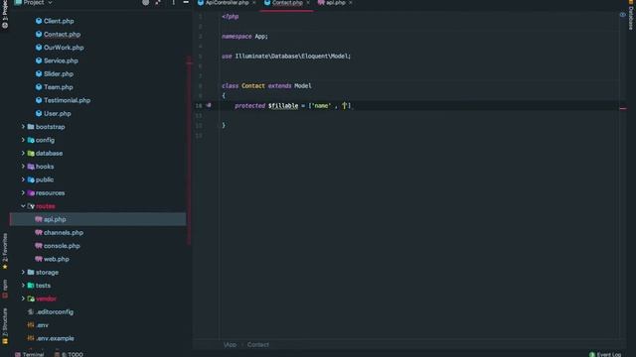Select api.php in routes folder

coord(55,219)
